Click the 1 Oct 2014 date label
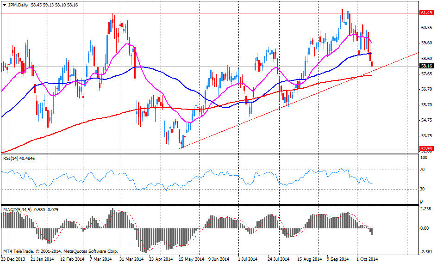The image size is (437, 263). coord(368,259)
